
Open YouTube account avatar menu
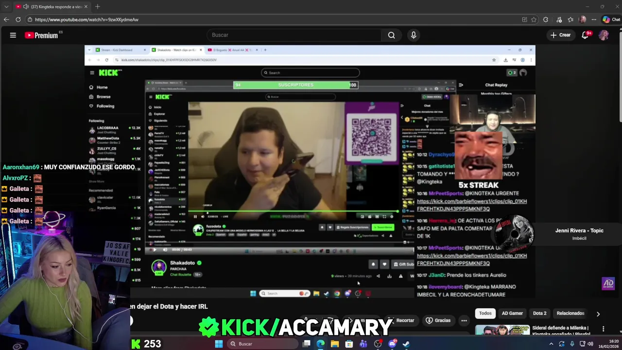click(604, 35)
